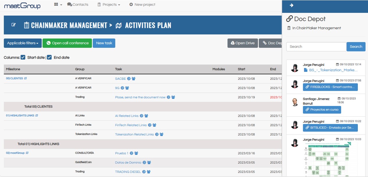
Task: Click the sync icon beside 01) HIGHLIGHTS LINKS
Action: tap(37, 116)
